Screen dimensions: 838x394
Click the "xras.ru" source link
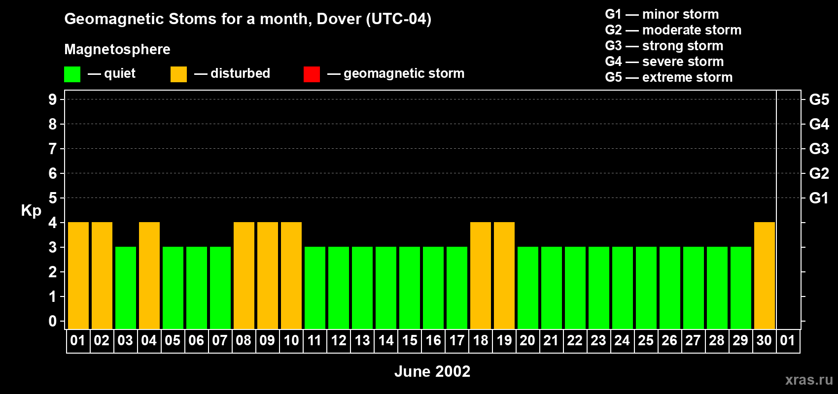click(x=809, y=380)
